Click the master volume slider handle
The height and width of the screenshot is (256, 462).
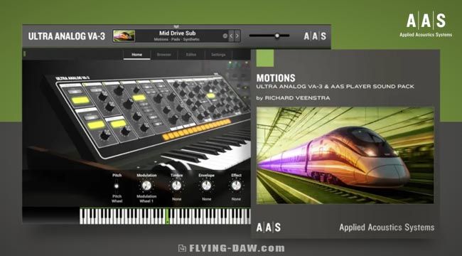pos(277,36)
